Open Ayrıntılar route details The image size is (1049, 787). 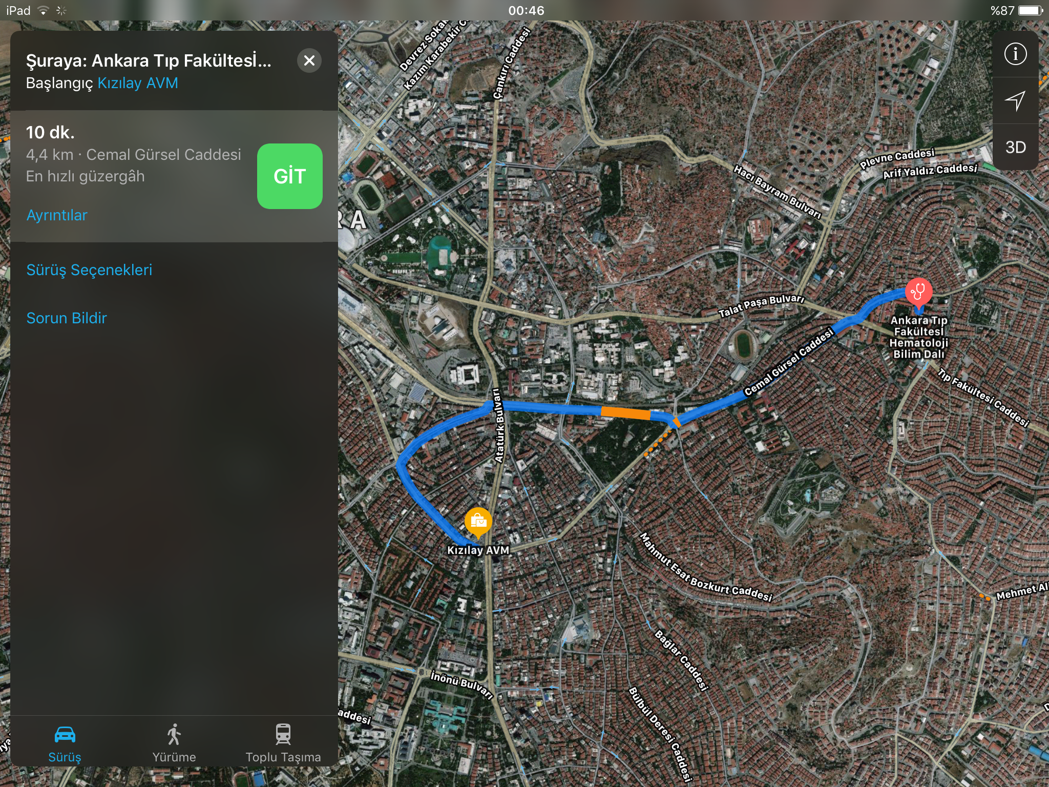click(57, 215)
